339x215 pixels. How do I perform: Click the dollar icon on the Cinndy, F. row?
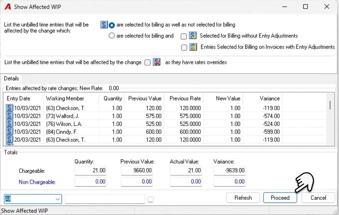(9, 132)
